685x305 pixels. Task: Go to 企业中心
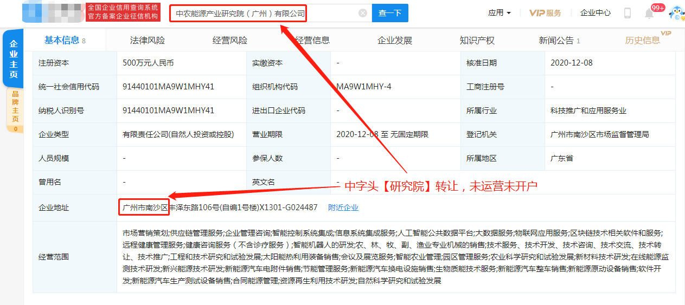click(x=595, y=13)
